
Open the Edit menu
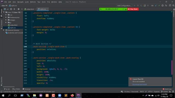tap(10, 2)
